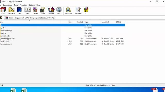Select the parent folder row

point(62,25)
